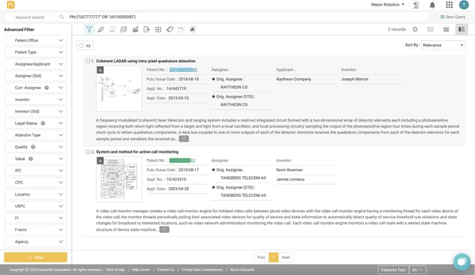Click the export document toolbar icon
Screen dimensions: 475x275
click(x=146, y=30)
